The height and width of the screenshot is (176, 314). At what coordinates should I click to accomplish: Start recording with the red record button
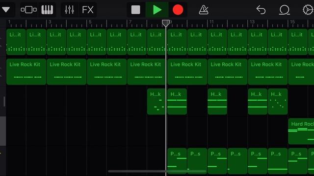(178, 10)
